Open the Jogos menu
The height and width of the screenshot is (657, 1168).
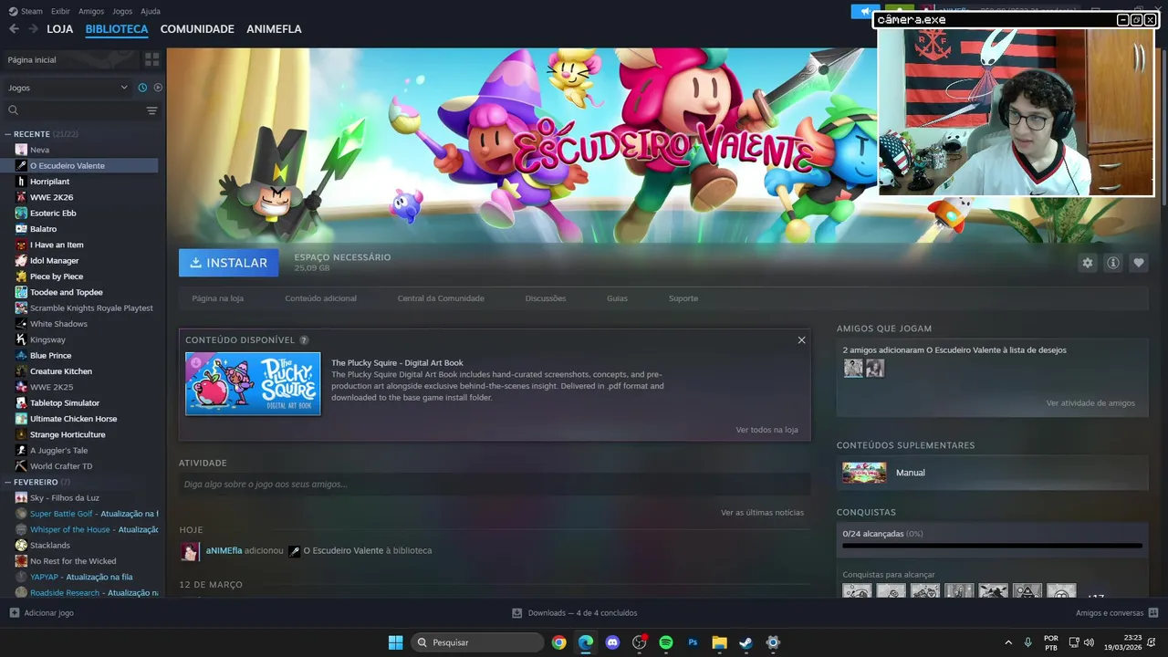tap(122, 11)
